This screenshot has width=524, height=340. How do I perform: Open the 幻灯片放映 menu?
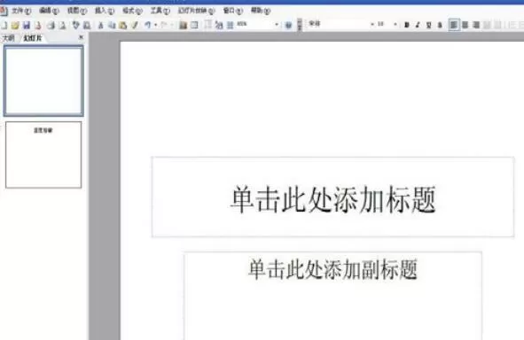pyautogui.click(x=196, y=11)
